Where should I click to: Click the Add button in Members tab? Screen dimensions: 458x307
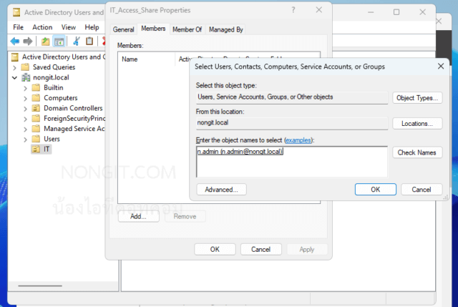point(138,216)
